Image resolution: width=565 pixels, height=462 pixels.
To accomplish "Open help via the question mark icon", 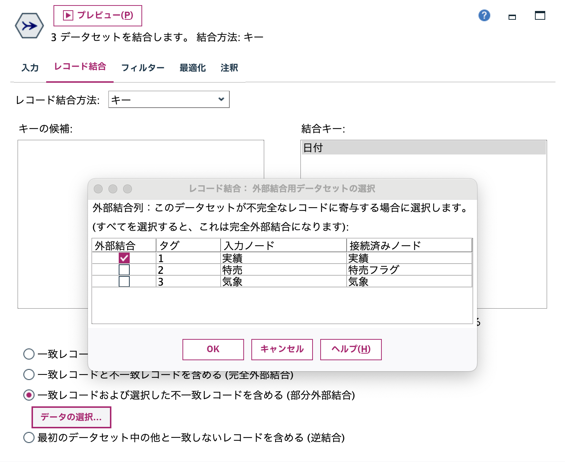I will [x=484, y=15].
